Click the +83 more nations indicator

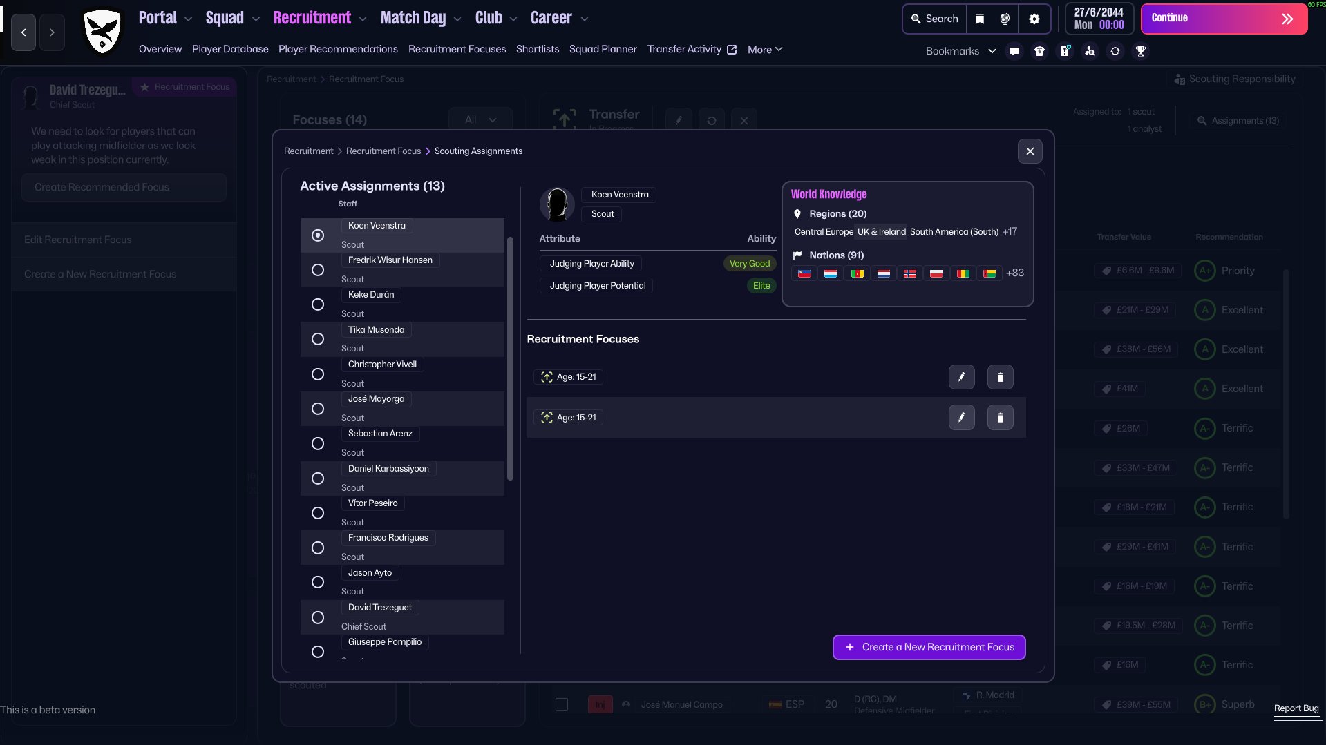click(1015, 273)
